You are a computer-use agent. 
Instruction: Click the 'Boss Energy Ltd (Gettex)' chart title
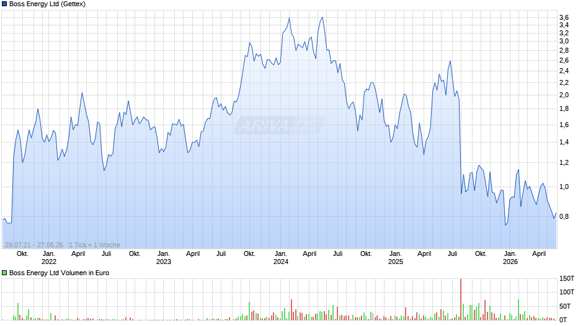tap(47, 4)
